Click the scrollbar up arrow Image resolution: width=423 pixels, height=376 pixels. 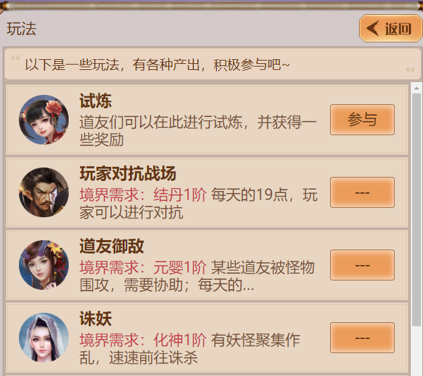[416, 88]
